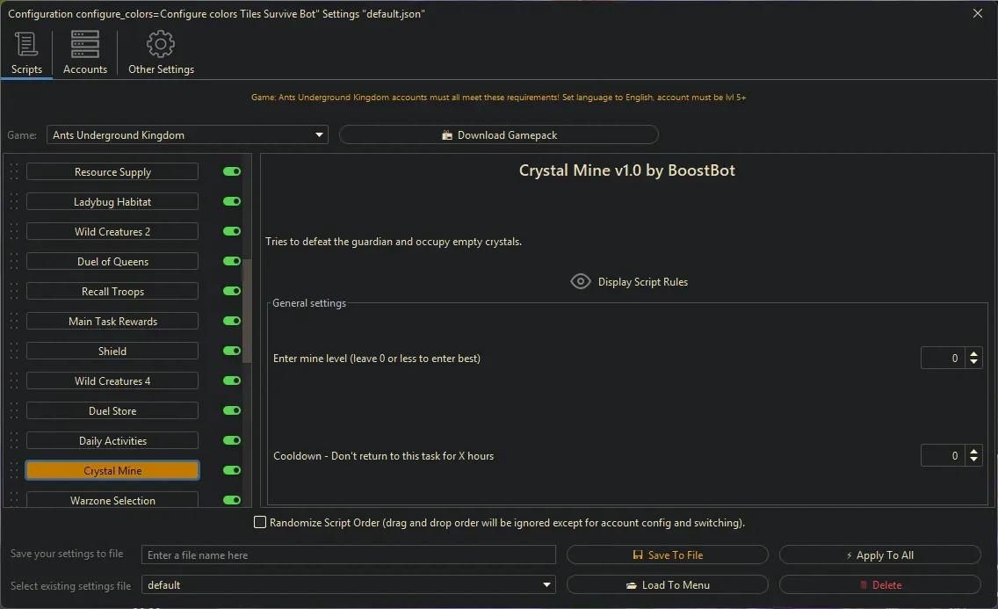Open the Game selection dropdown
The image size is (998, 609).
coord(187,135)
